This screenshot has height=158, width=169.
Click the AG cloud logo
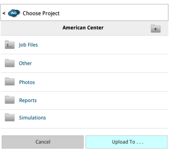(14, 13)
